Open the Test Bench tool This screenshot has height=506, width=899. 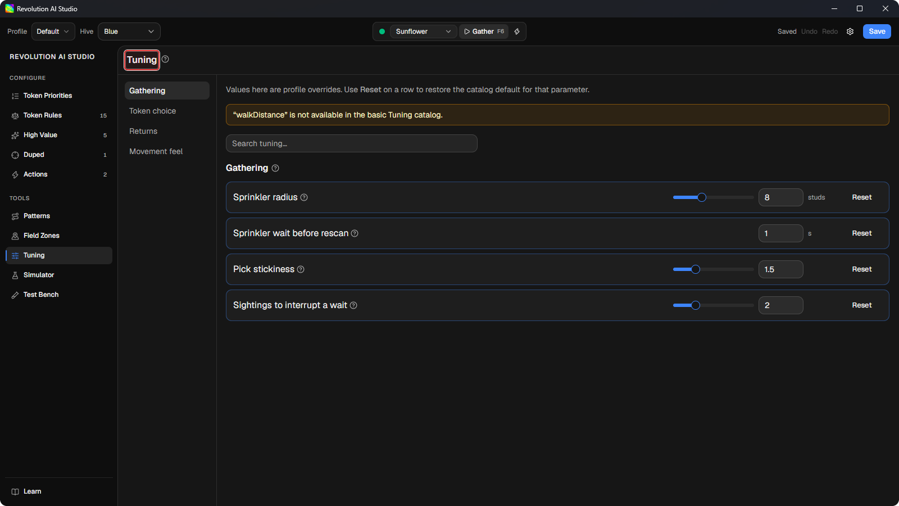[59, 295]
